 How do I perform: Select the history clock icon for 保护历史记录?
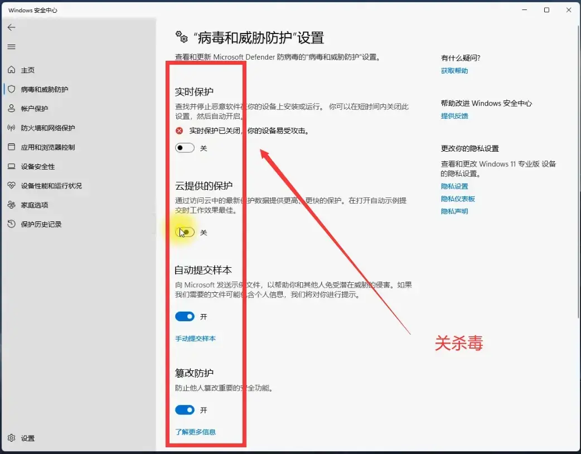tap(12, 224)
